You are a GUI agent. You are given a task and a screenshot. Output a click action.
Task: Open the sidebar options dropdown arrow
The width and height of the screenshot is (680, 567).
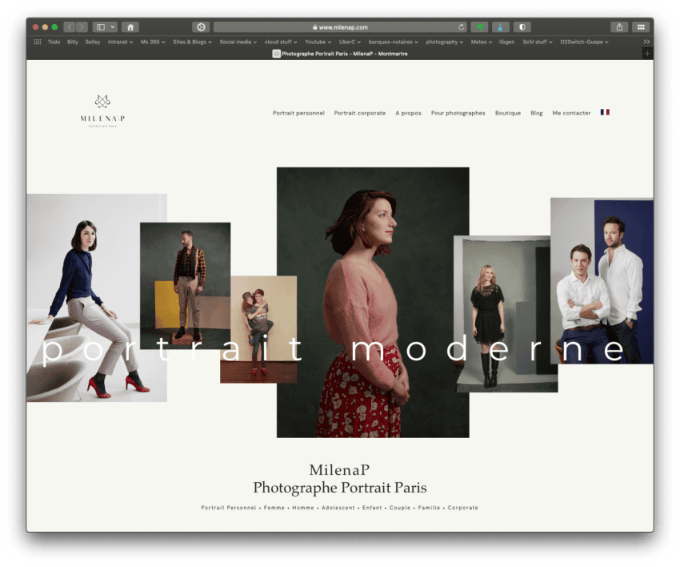(x=113, y=27)
